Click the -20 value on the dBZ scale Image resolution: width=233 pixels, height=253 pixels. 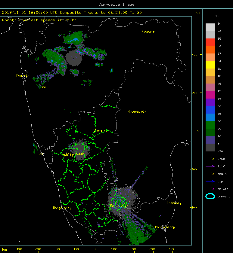(220, 151)
